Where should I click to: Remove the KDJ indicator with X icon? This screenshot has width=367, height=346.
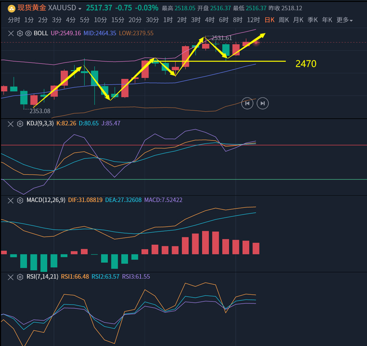tap(12, 123)
